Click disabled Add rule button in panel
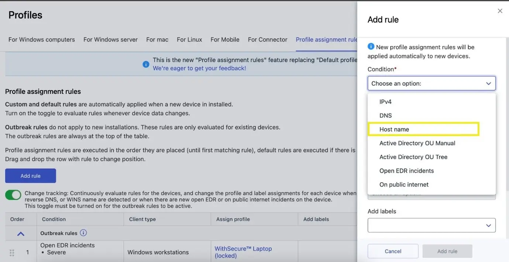This screenshot has height=262, width=509. 447,251
